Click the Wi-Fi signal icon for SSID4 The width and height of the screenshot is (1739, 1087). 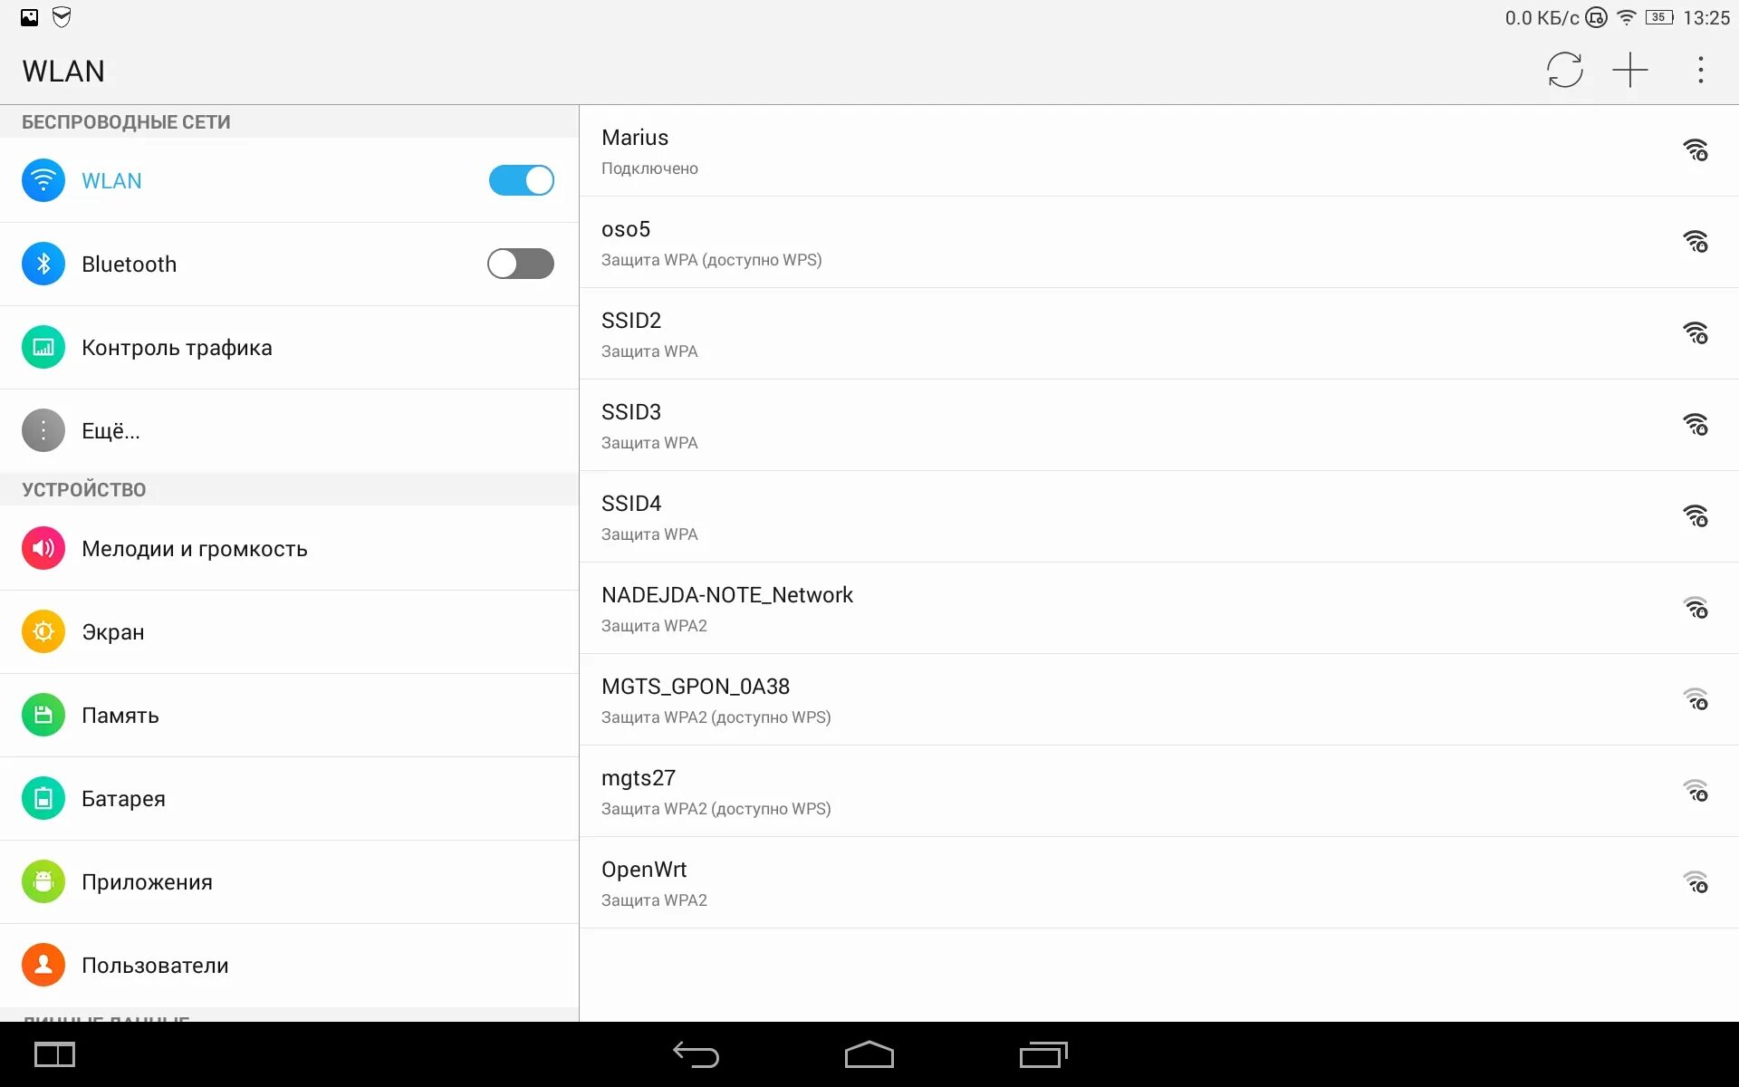tap(1696, 515)
